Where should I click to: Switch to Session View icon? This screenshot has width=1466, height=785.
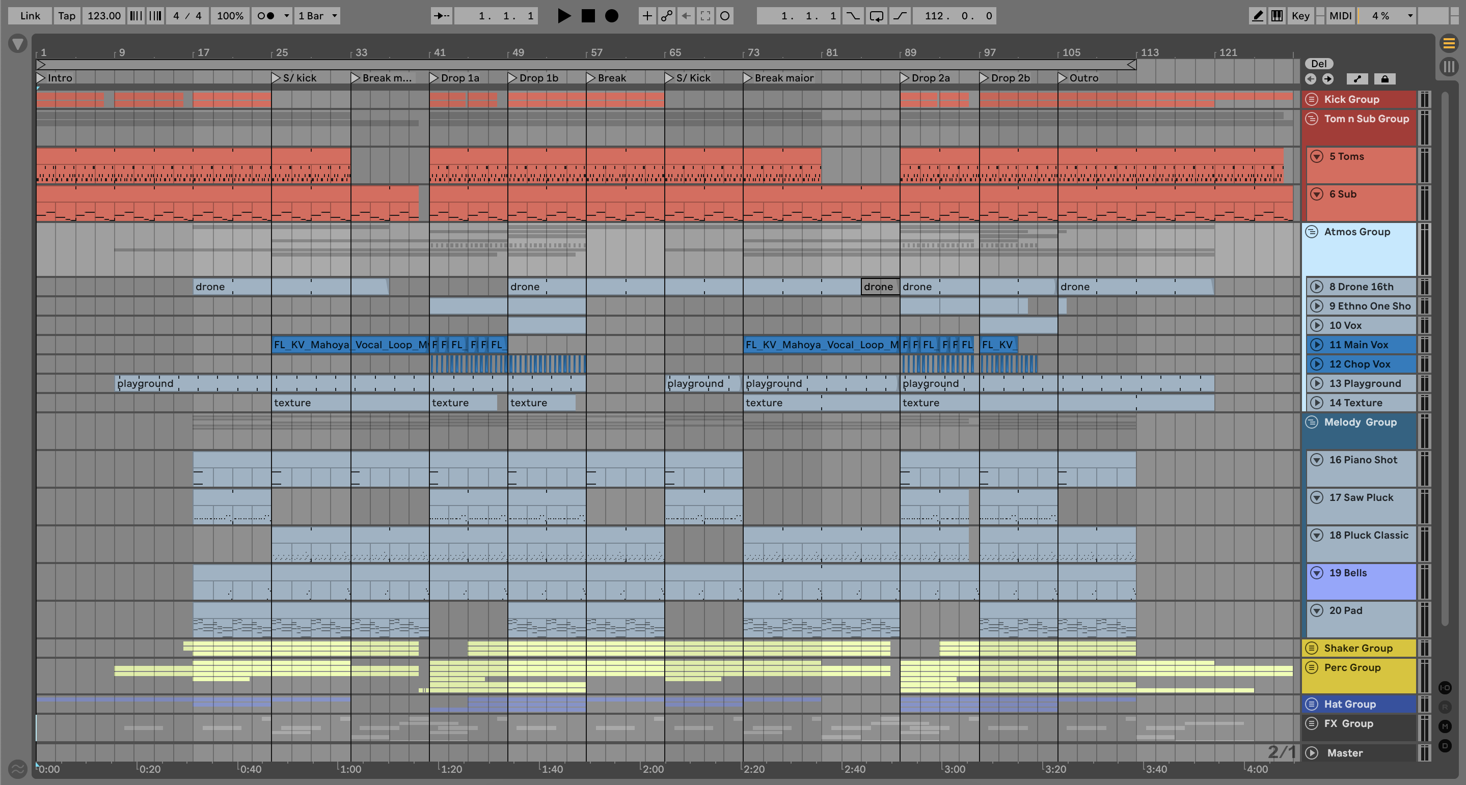pos(1449,67)
